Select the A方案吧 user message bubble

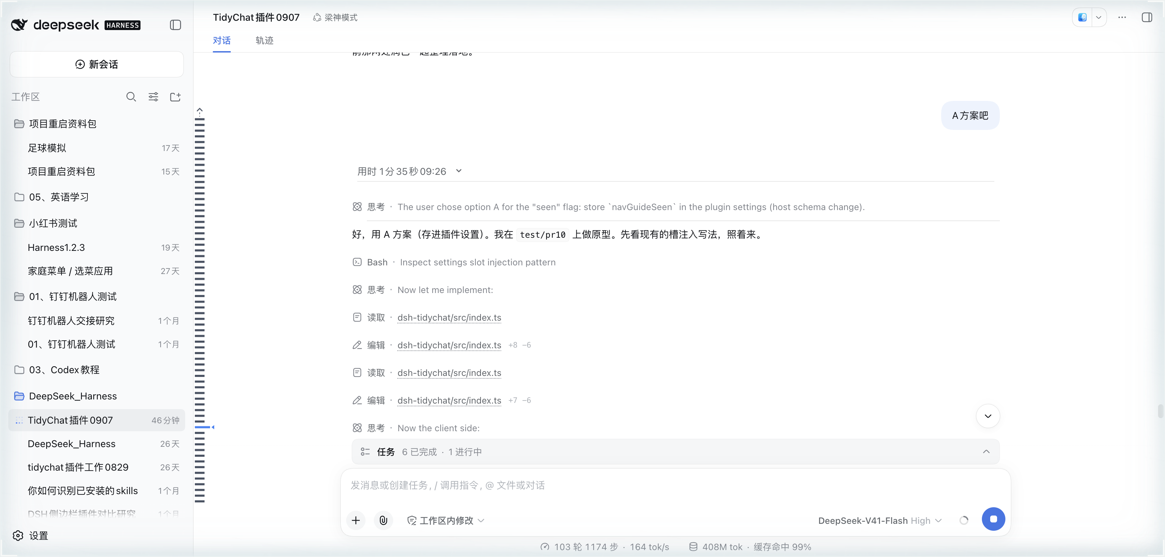(970, 115)
